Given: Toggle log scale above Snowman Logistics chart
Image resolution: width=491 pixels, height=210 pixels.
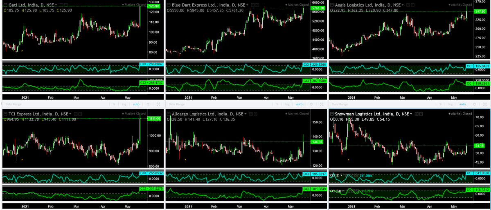Looking at the screenshot, I should coord(450,104).
